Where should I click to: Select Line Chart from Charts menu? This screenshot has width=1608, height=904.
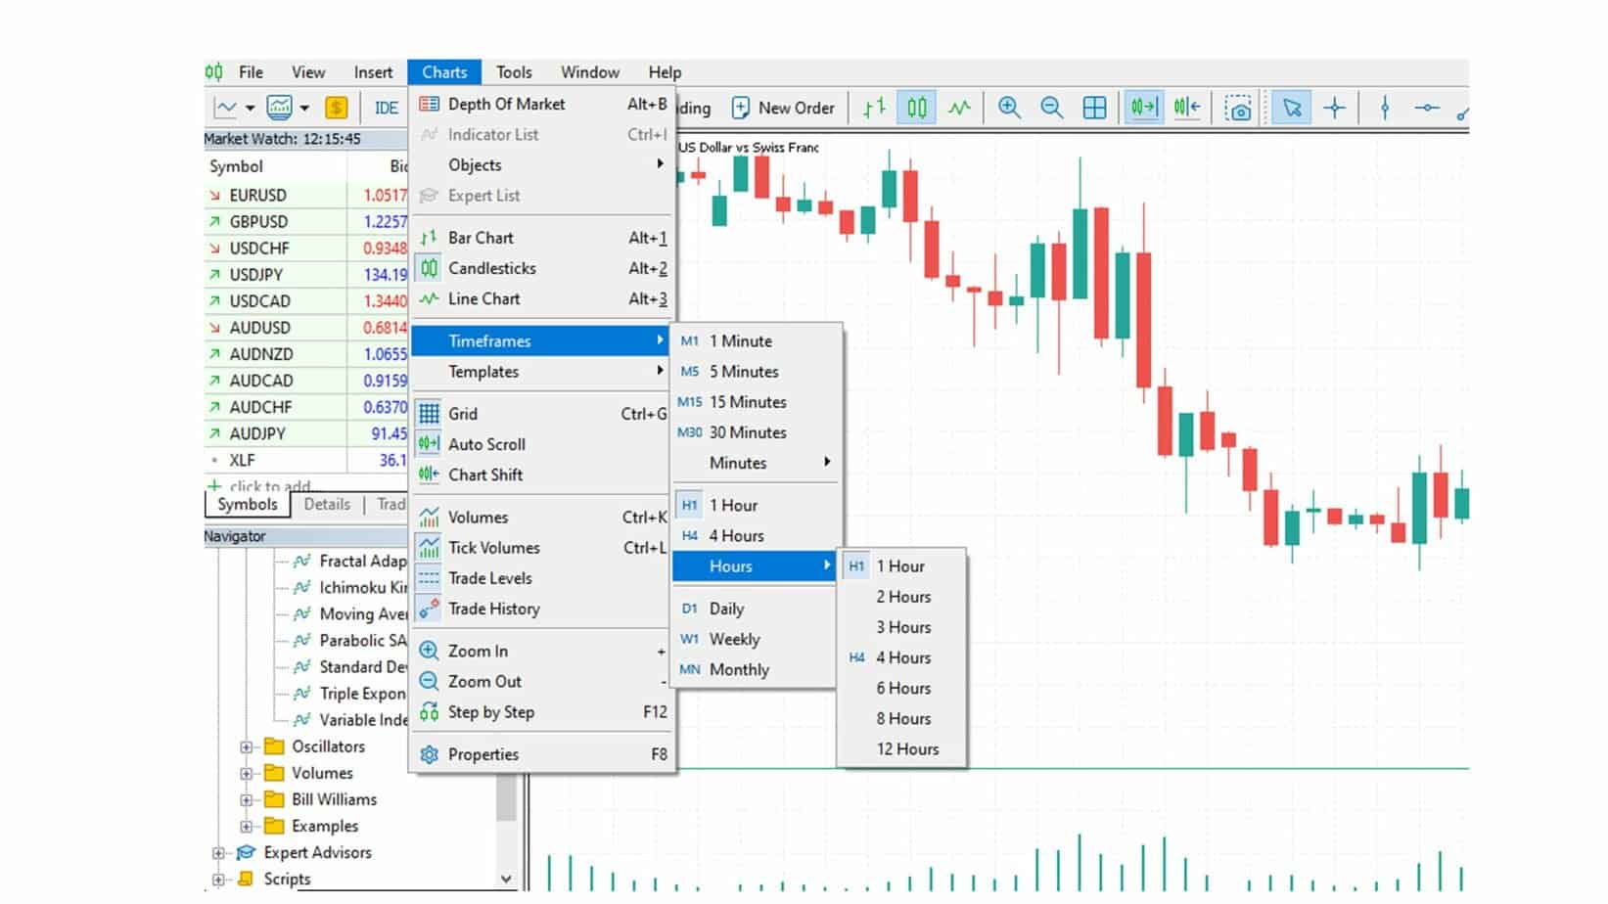[543, 298]
